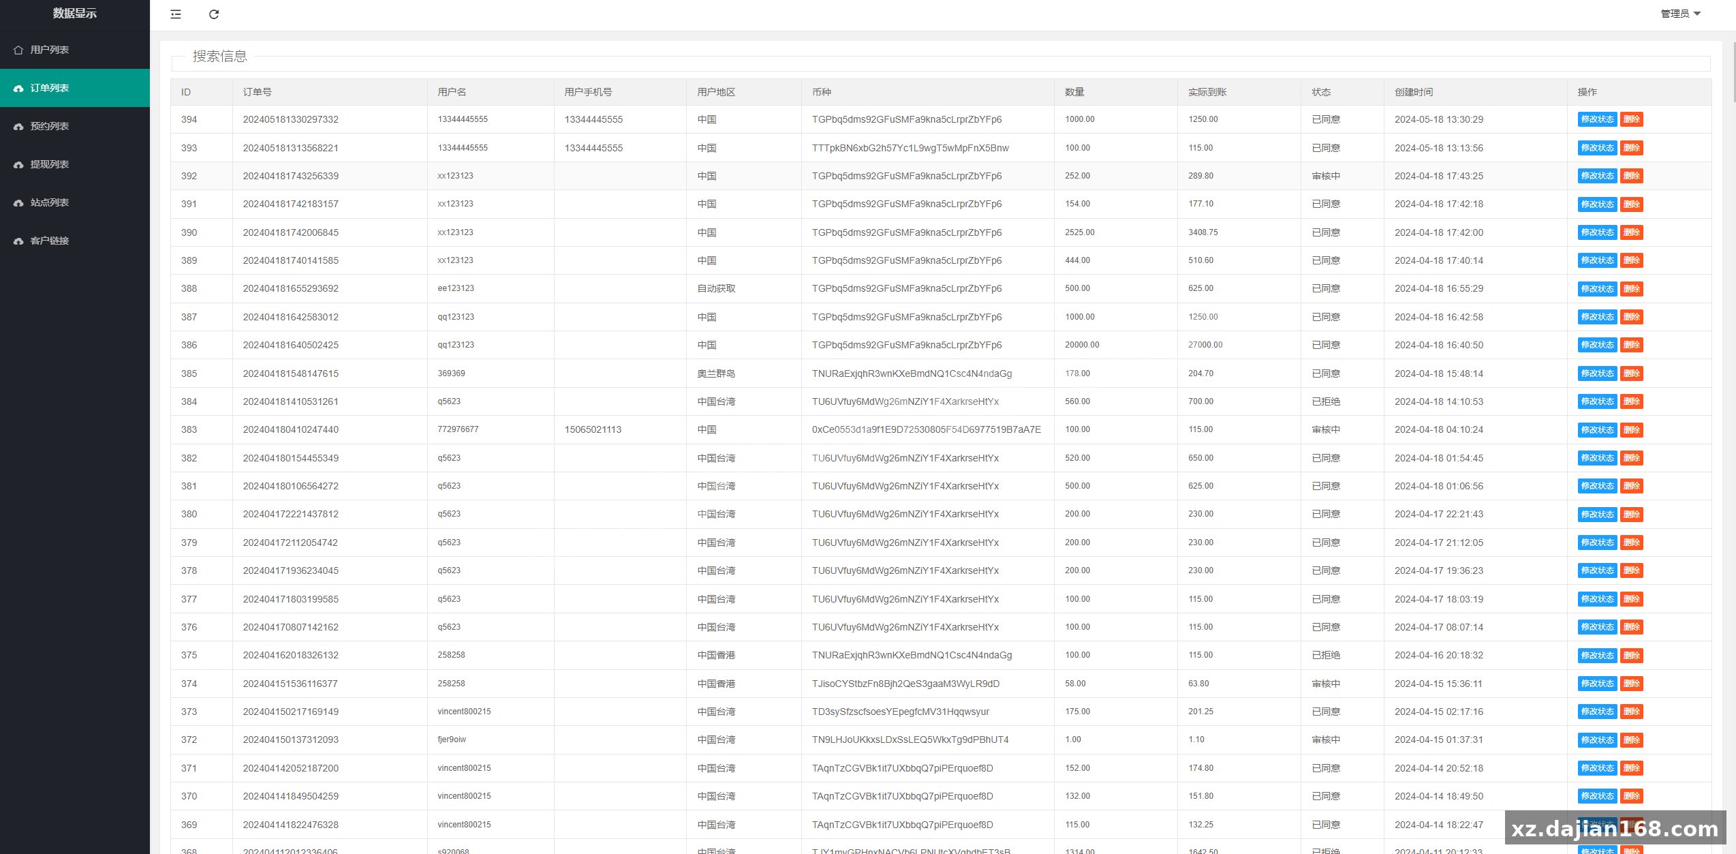1736x854 pixels.
Task: Click 修改状态 for order ID 380
Action: point(1597,515)
